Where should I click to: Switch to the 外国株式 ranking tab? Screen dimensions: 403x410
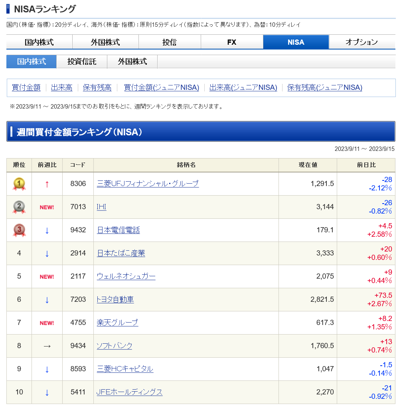[133, 61]
